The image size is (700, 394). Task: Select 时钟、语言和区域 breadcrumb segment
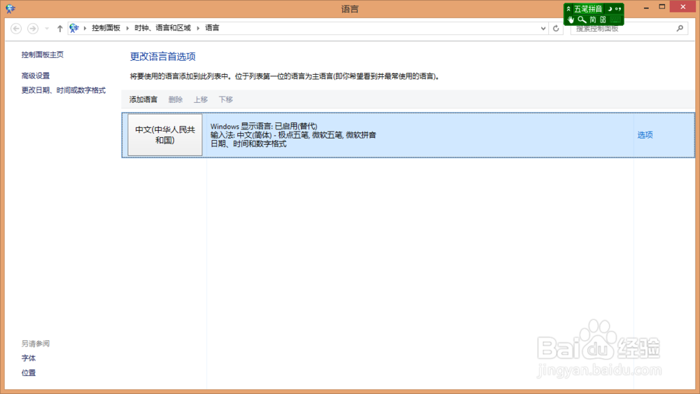[x=162, y=28]
